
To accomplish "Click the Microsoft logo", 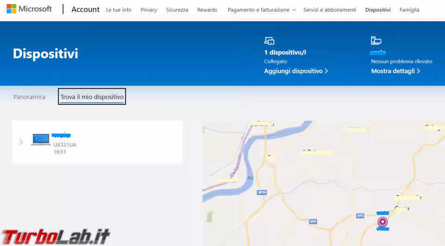I will 29,9.
